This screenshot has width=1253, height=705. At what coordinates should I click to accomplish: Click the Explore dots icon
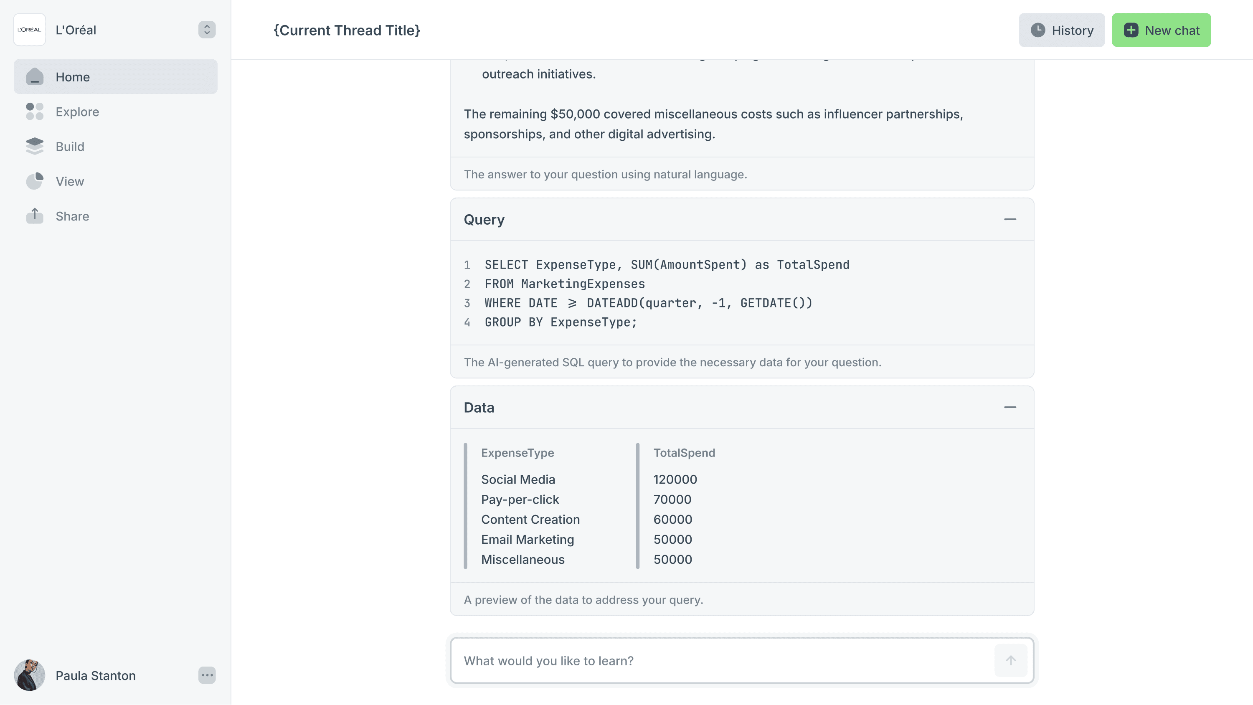(x=35, y=112)
